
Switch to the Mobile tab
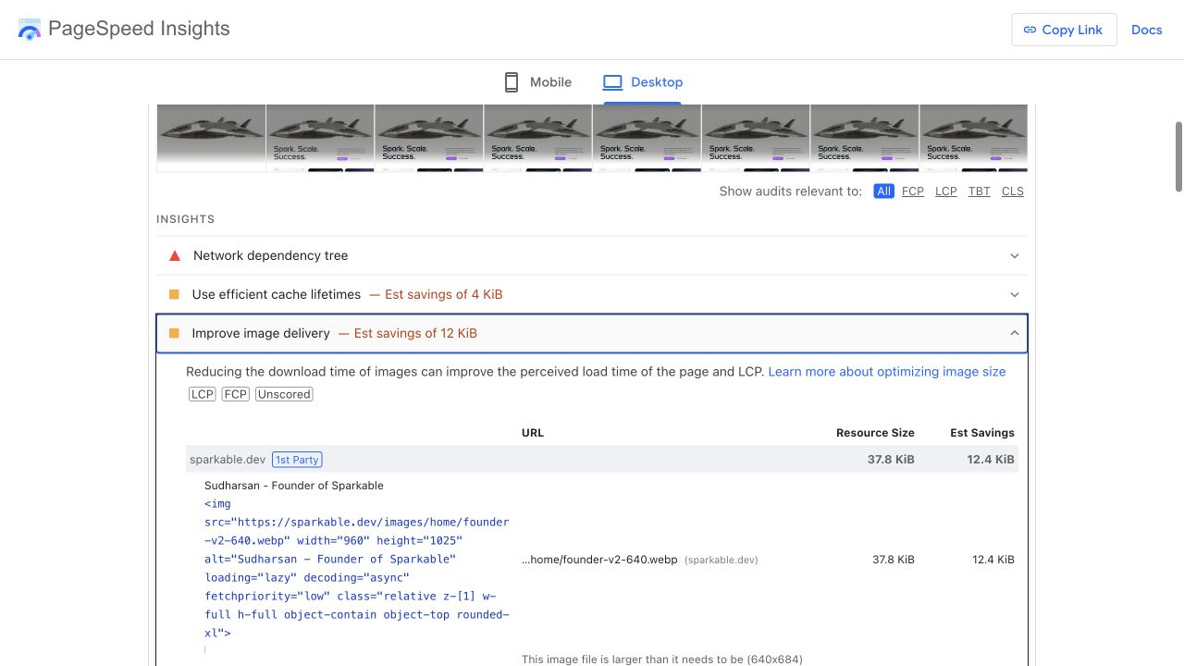coord(538,82)
